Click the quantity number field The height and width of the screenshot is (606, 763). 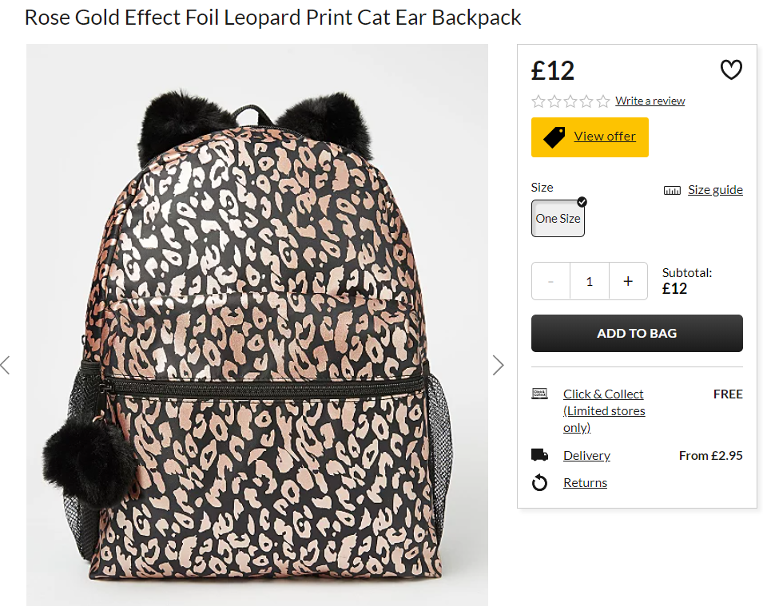point(590,281)
